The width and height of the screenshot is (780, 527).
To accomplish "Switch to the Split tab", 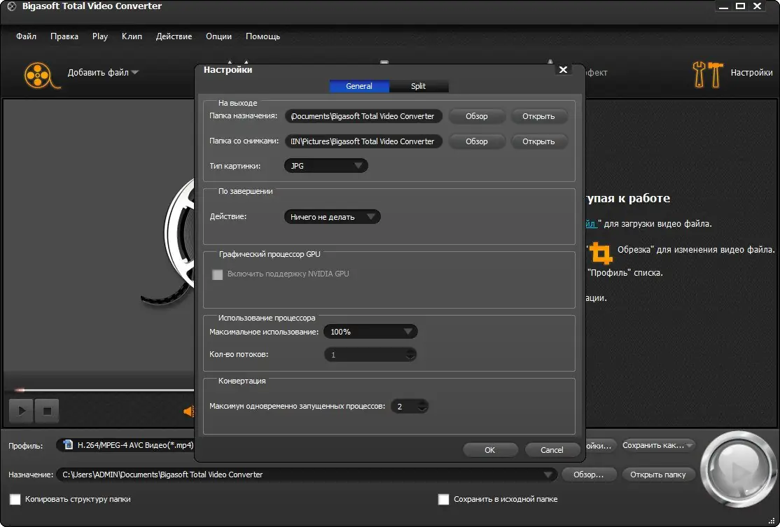I will click(x=418, y=86).
